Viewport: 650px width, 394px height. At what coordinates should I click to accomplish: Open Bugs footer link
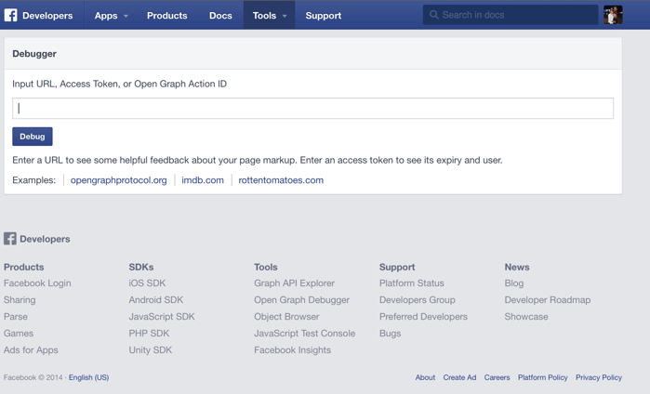point(390,334)
